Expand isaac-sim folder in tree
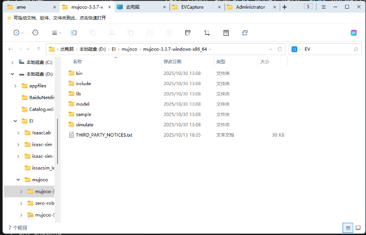Image resolution: width=366 pixels, height=235 pixels. tap(18, 144)
